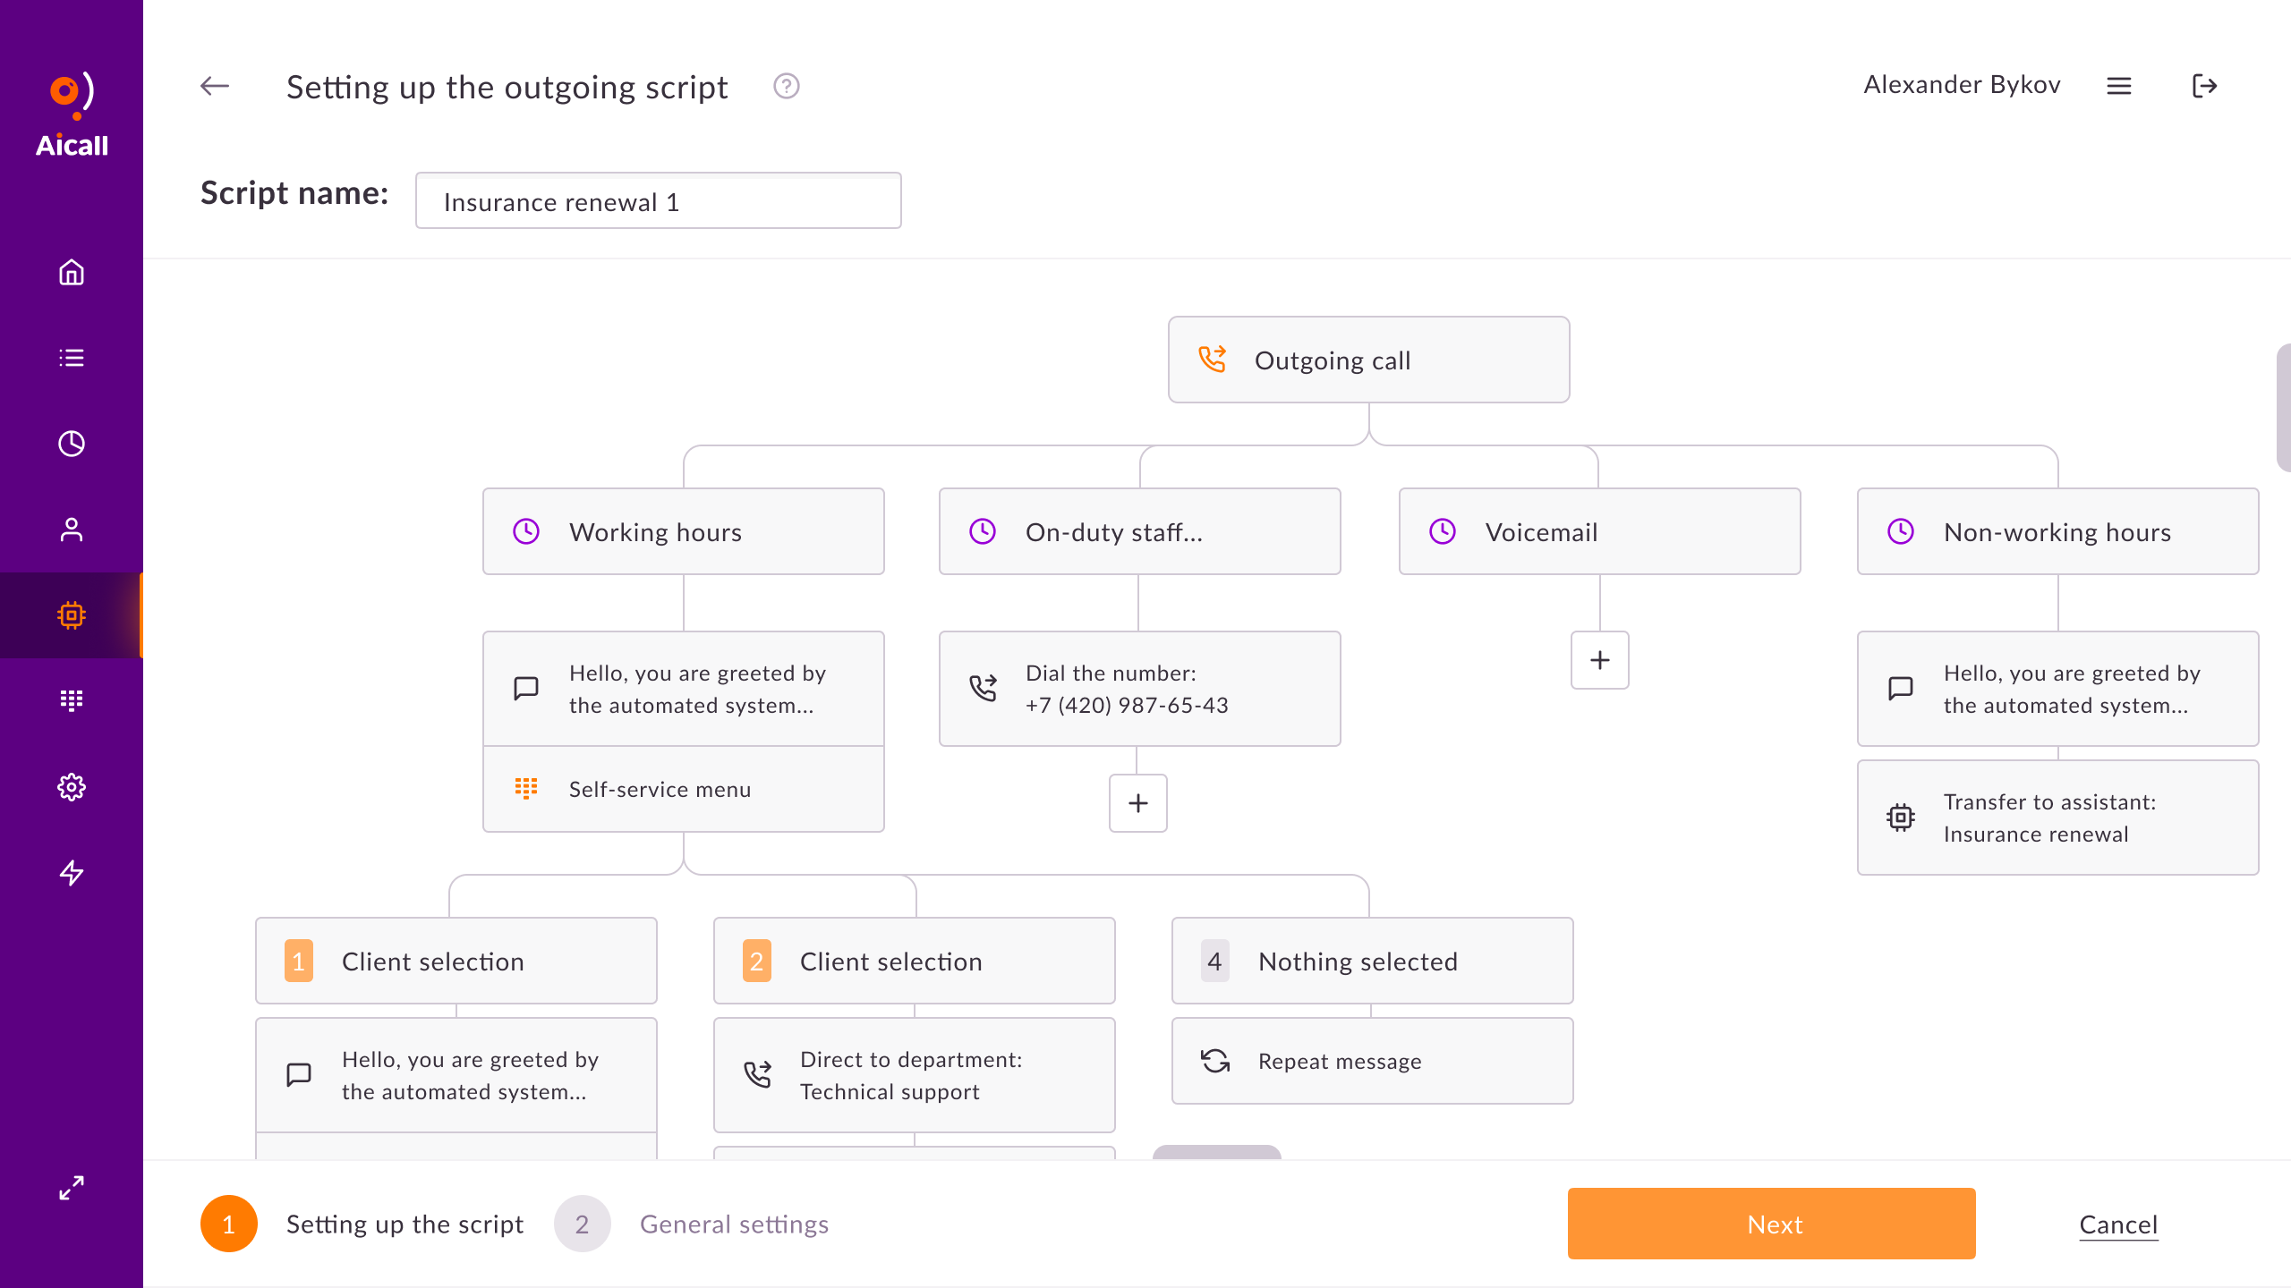Switch to General settings step
The width and height of the screenshot is (2291, 1288).
[734, 1224]
